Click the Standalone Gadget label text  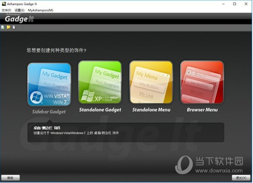(100, 110)
